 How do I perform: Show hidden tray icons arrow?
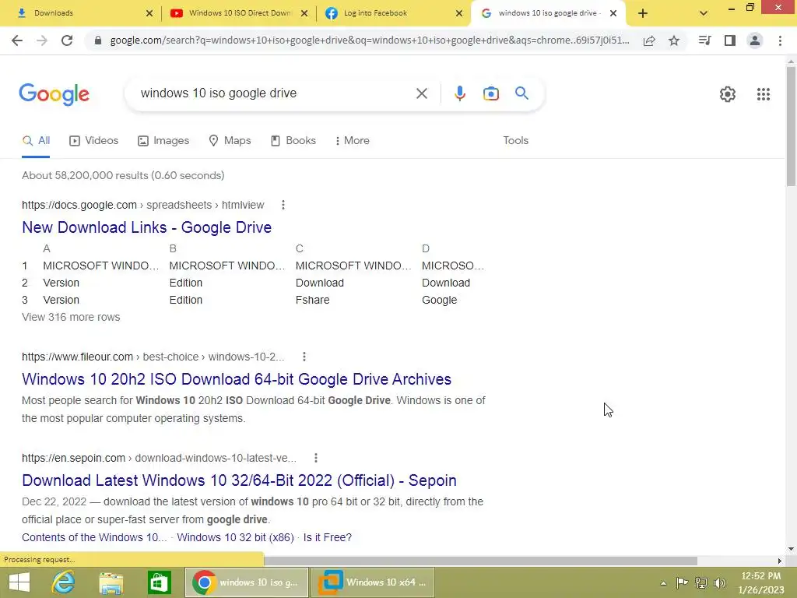[x=663, y=583]
